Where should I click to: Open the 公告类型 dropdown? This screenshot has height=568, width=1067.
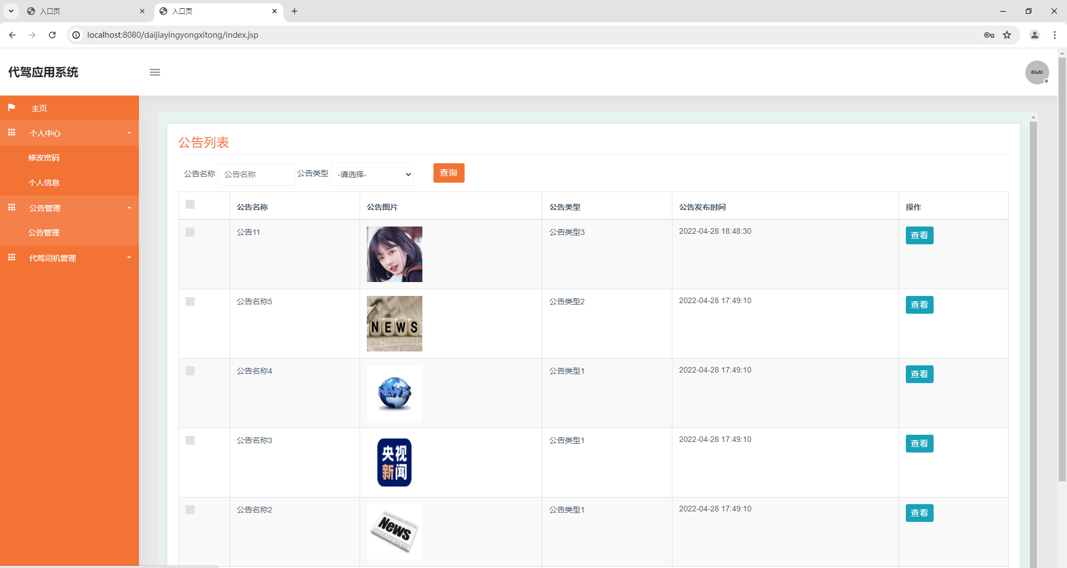point(372,174)
